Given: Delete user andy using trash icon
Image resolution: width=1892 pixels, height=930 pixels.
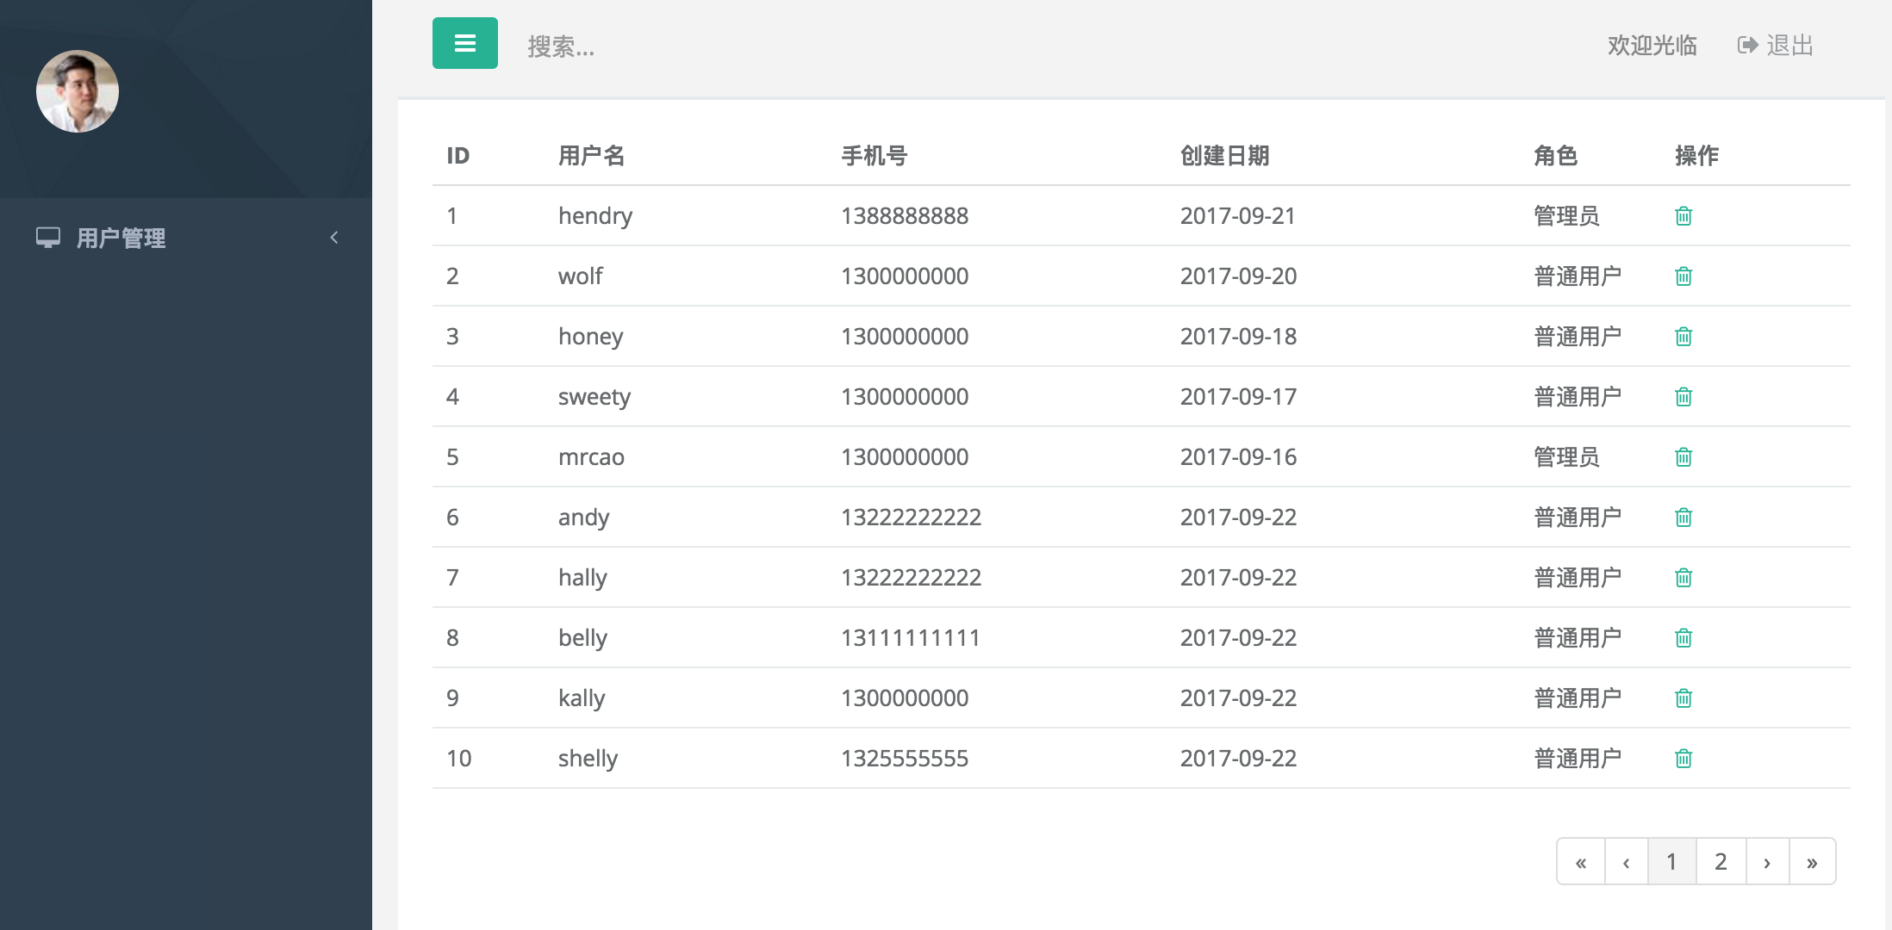Looking at the screenshot, I should click(x=1683, y=518).
